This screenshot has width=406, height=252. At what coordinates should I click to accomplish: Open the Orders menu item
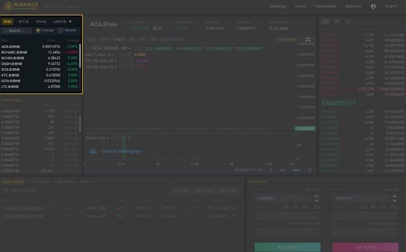point(300,6)
